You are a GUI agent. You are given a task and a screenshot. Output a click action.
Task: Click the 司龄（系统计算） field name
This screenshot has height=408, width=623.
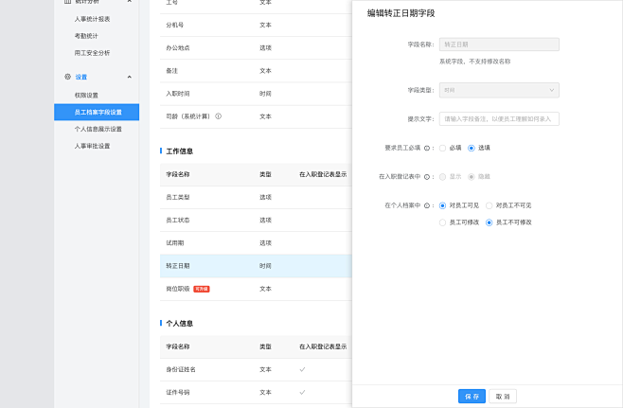point(187,116)
